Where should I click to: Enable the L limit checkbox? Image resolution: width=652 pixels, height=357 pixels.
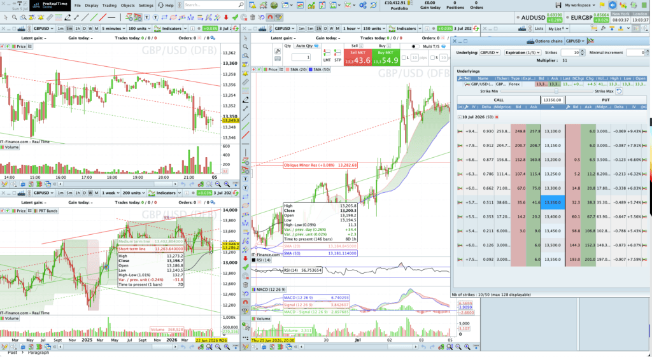(x=404, y=58)
